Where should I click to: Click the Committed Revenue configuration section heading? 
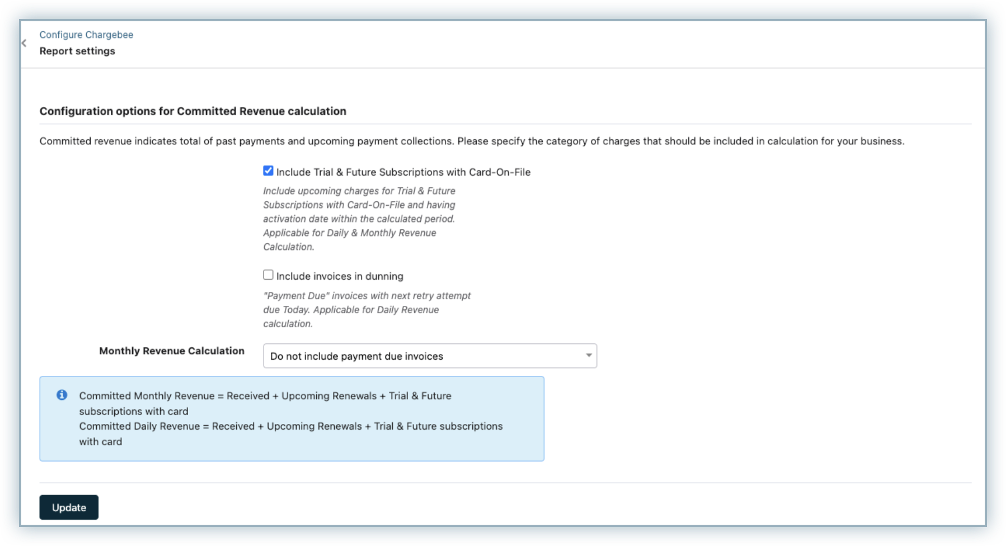click(x=192, y=111)
